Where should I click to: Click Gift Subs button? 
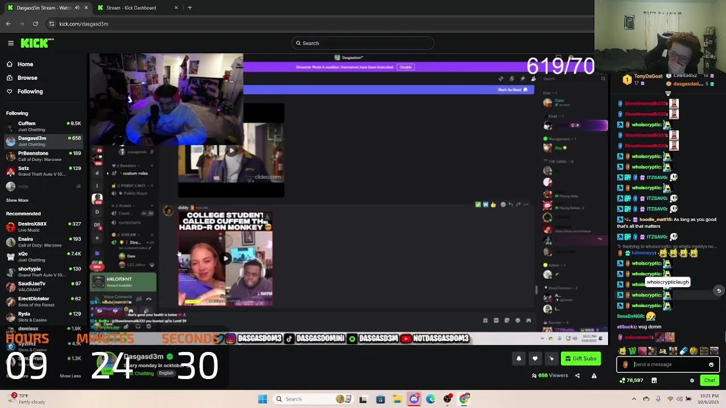tap(581, 358)
